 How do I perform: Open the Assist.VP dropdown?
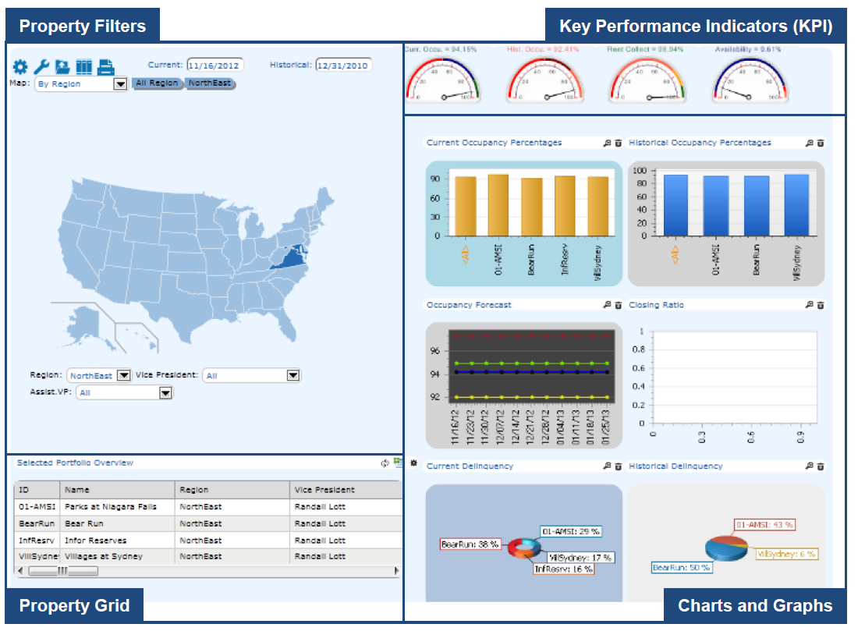164,392
